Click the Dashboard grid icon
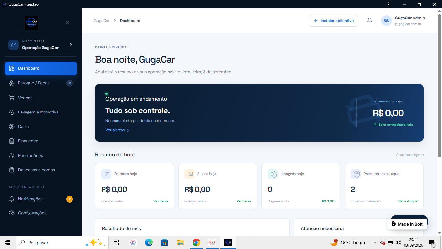 tap(12, 68)
